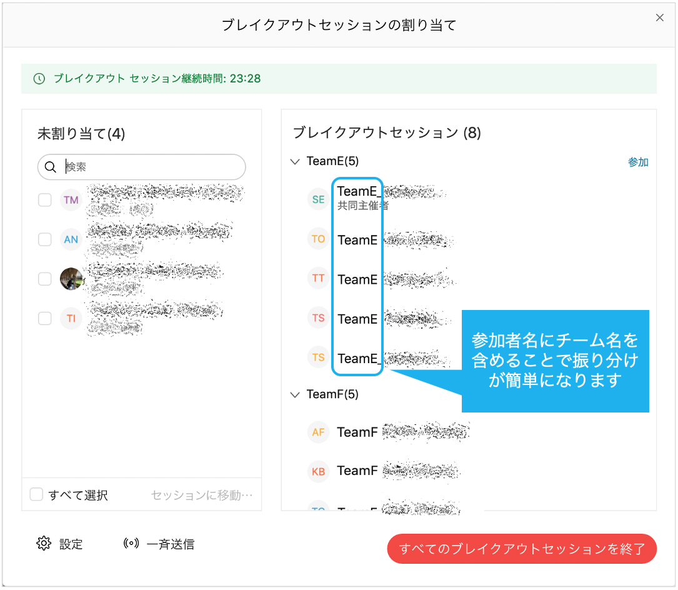Click the TT avatar under TeamE
Screen dimensions: 678x590
point(318,279)
